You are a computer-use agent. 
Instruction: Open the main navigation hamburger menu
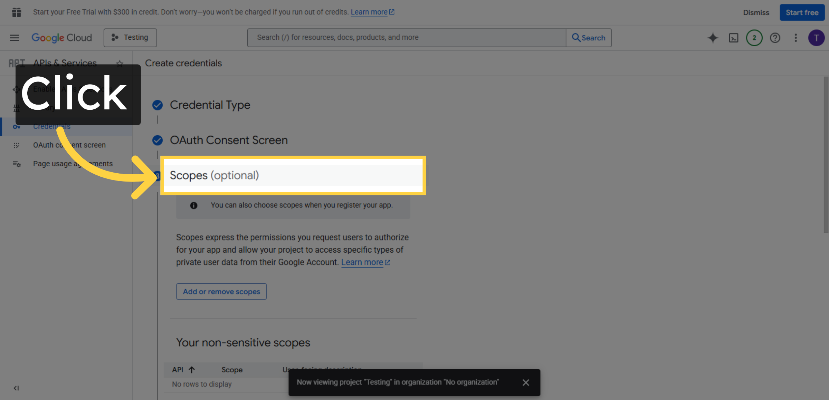pyautogui.click(x=14, y=38)
